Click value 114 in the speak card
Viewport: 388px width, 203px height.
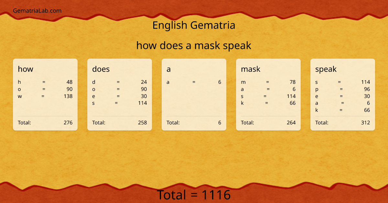pyautogui.click(x=366, y=82)
